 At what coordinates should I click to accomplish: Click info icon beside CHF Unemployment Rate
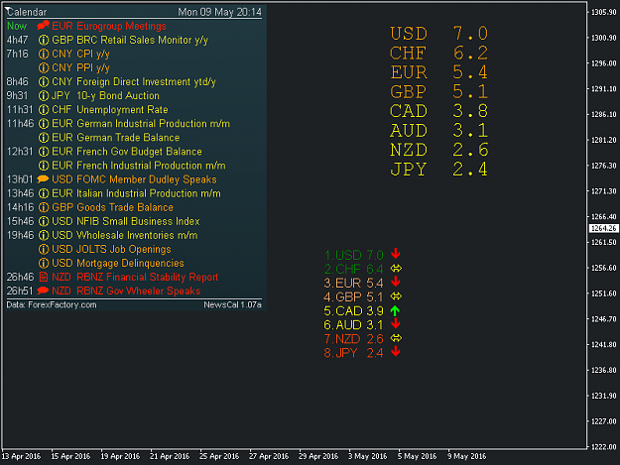44,110
